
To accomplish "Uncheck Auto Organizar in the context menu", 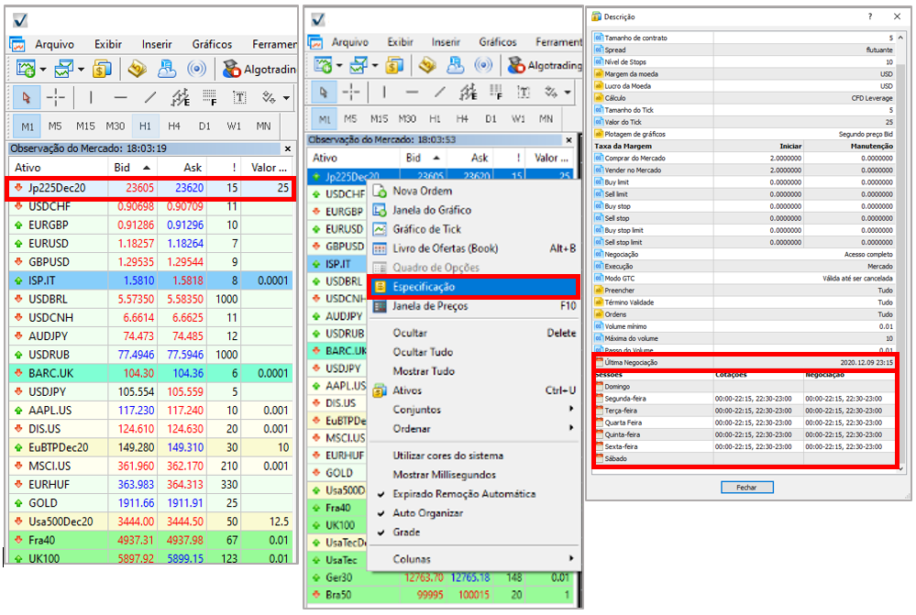I will pos(427,512).
